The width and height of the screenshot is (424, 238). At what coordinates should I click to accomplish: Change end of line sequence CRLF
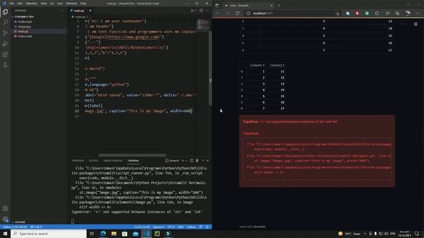pos(181,227)
